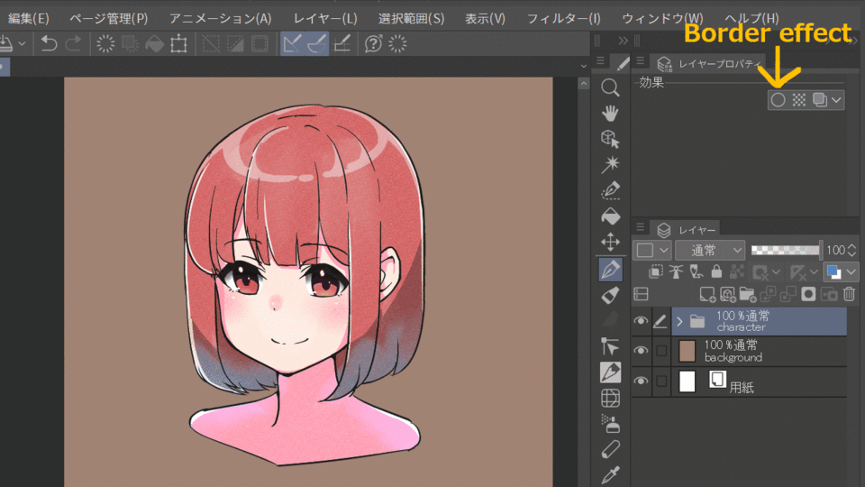Select the Hand move-canvas tool
This screenshot has height=487, width=865.
click(610, 113)
